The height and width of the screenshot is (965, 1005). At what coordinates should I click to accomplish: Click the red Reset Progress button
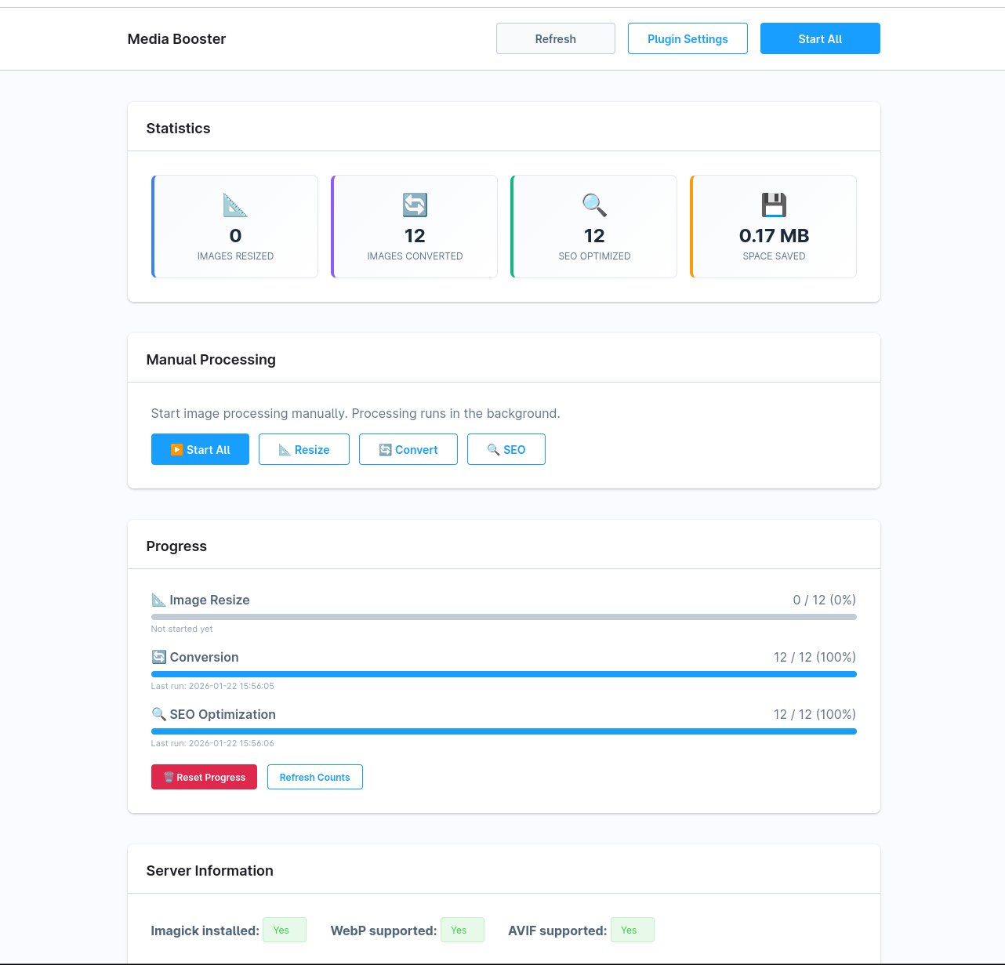[x=204, y=777]
